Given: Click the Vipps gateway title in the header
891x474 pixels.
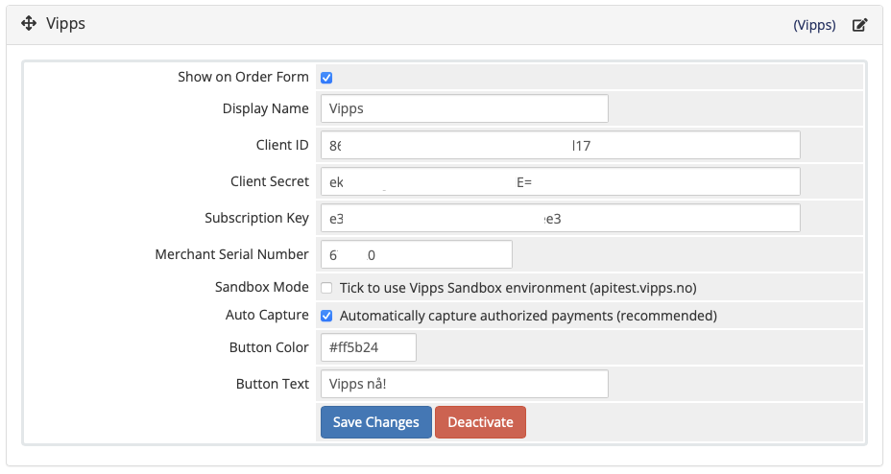Looking at the screenshot, I should click(65, 23).
